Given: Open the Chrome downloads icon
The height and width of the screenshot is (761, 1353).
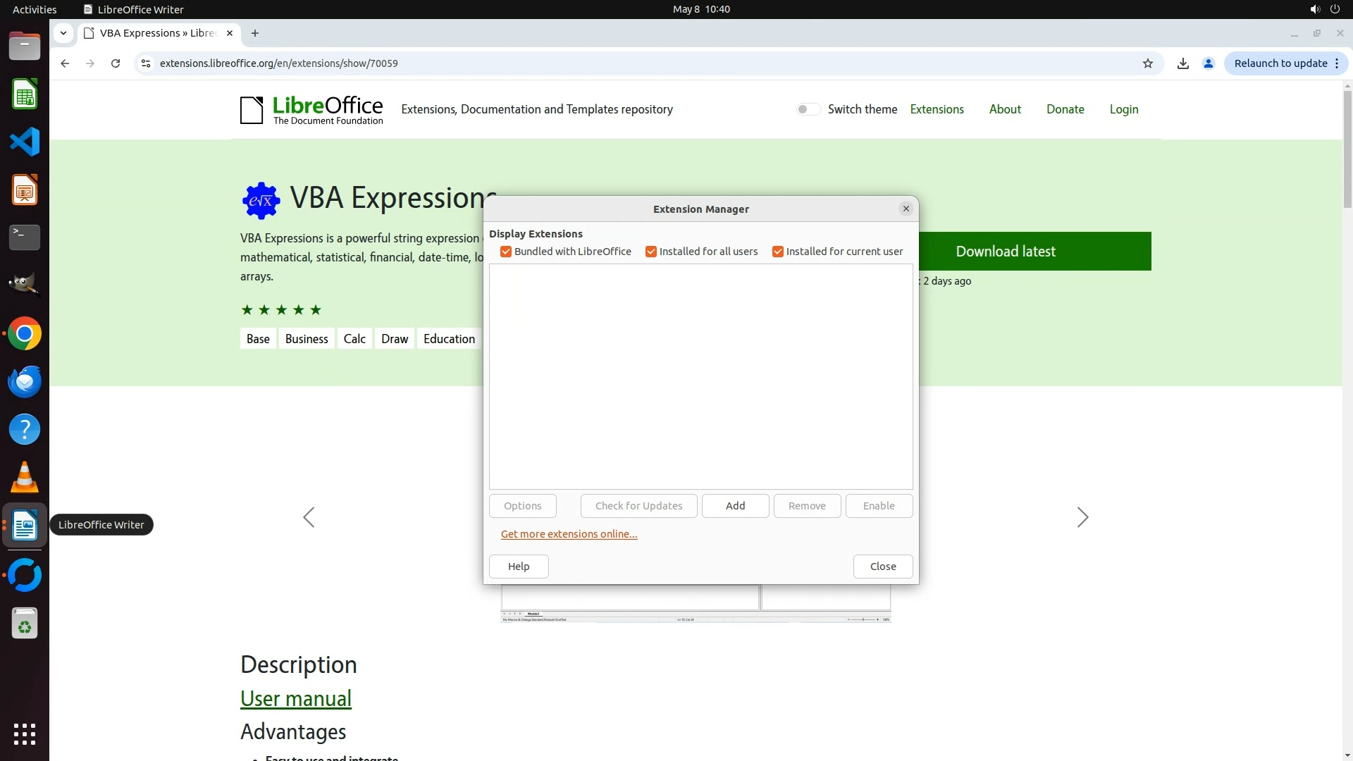Looking at the screenshot, I should pyautogui.click(x=1183, y=63).
